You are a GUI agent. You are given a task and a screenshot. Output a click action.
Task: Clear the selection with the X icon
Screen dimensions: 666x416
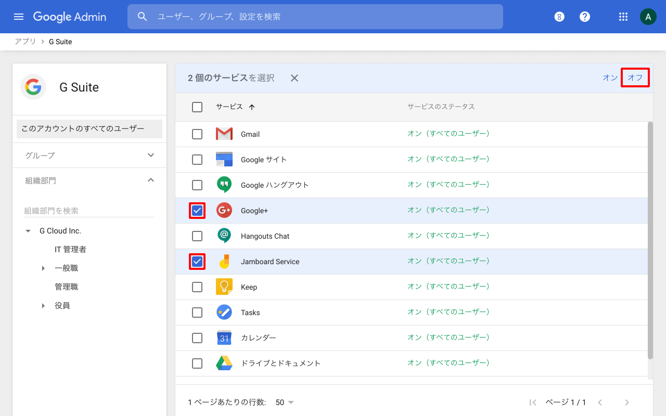294,78
